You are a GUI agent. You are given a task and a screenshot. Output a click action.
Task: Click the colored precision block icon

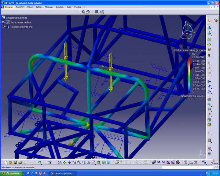[x=209, y=125]
